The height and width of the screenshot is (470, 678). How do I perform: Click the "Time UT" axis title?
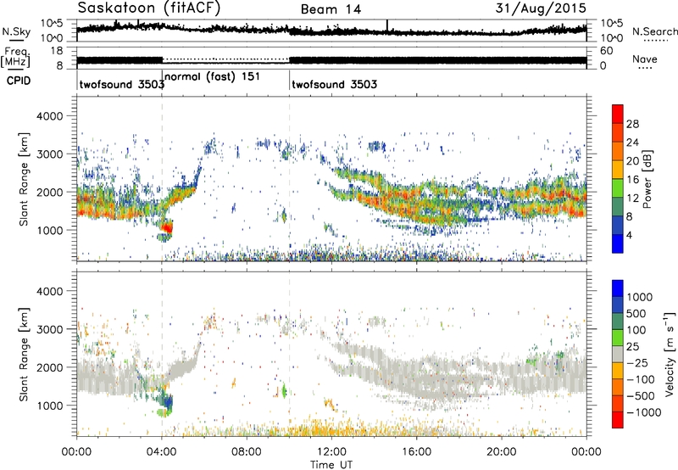point(331,465)
